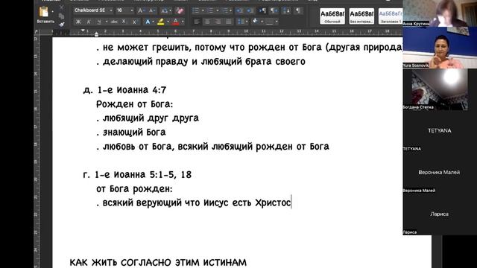Apply the Без интервала style
Screen dimensions: 477x268
(361, 16)
